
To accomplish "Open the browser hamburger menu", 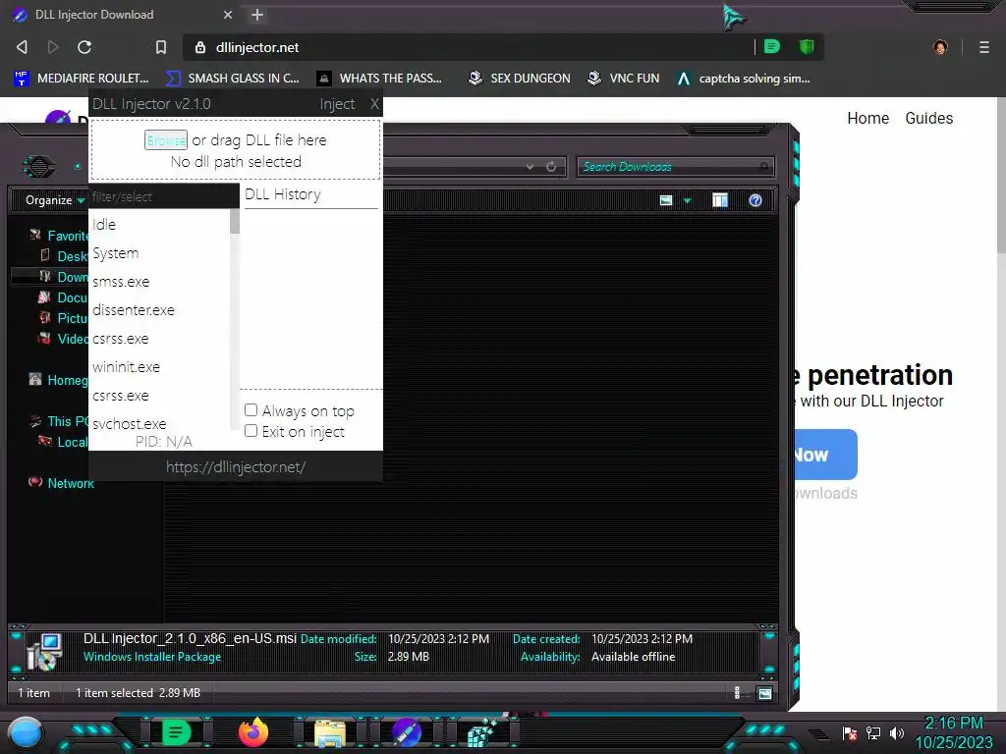I will point(984,47).
